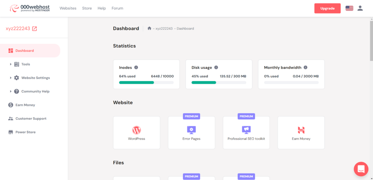Click the Monthly bandwidth info icon
The height and width of the screenshot is (180, 373).
tap(305, 67)
